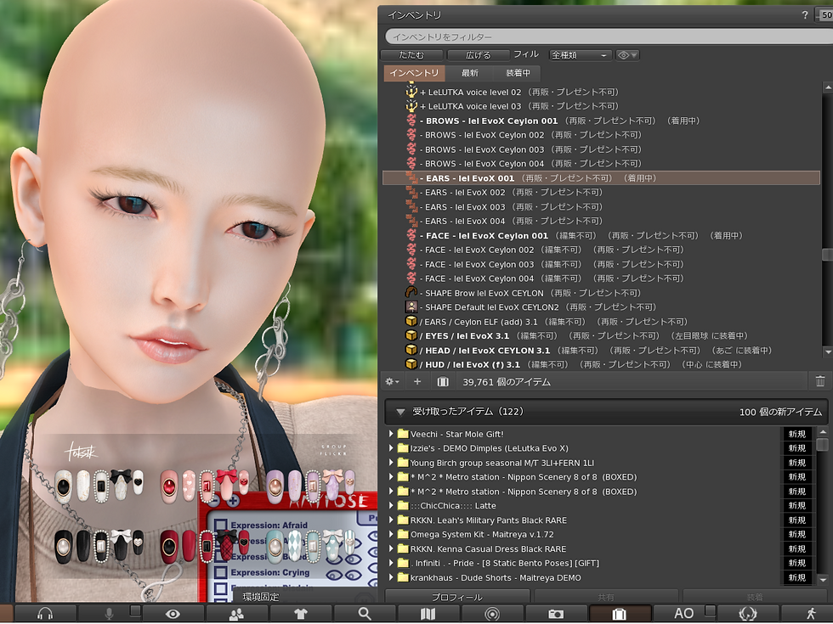Click the プロフィール button
Screen dimensions: 833x624
click(457, 597)
